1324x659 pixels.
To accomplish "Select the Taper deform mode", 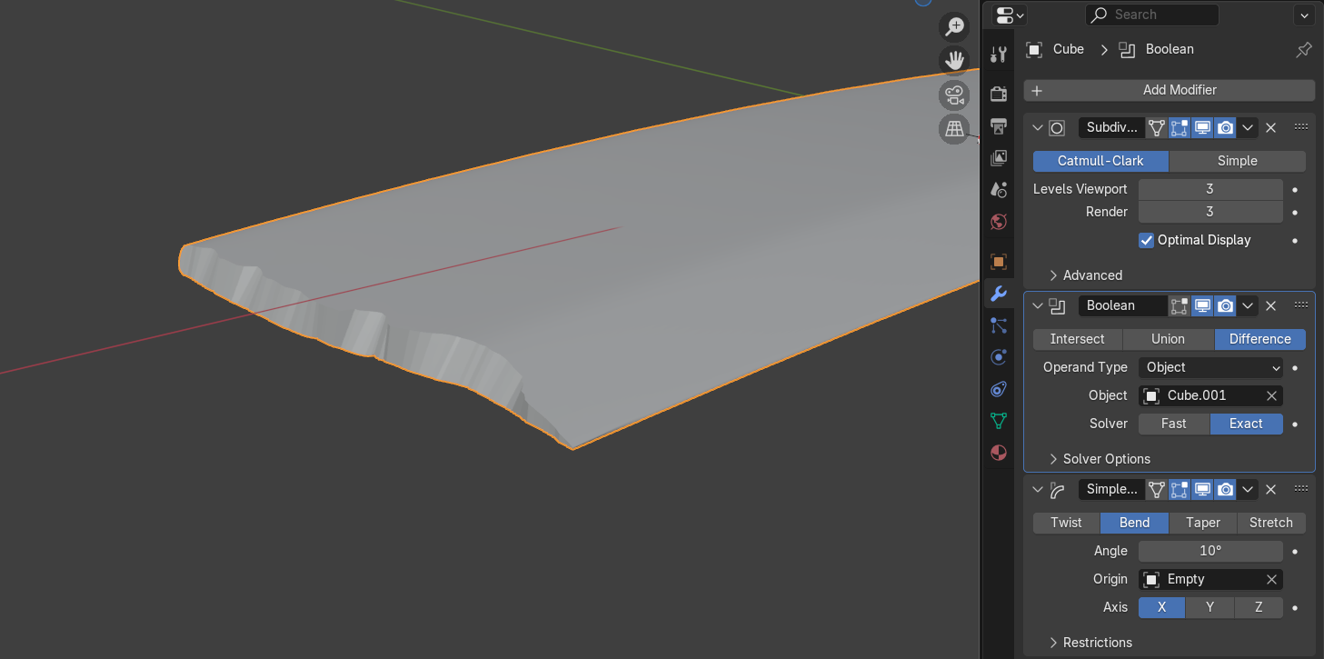I will (x=1202, y=523).
